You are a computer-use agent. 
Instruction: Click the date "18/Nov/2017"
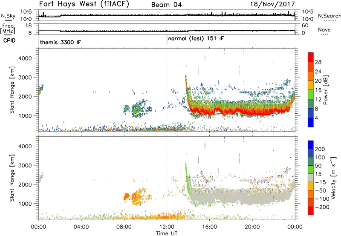coord(272,4)
